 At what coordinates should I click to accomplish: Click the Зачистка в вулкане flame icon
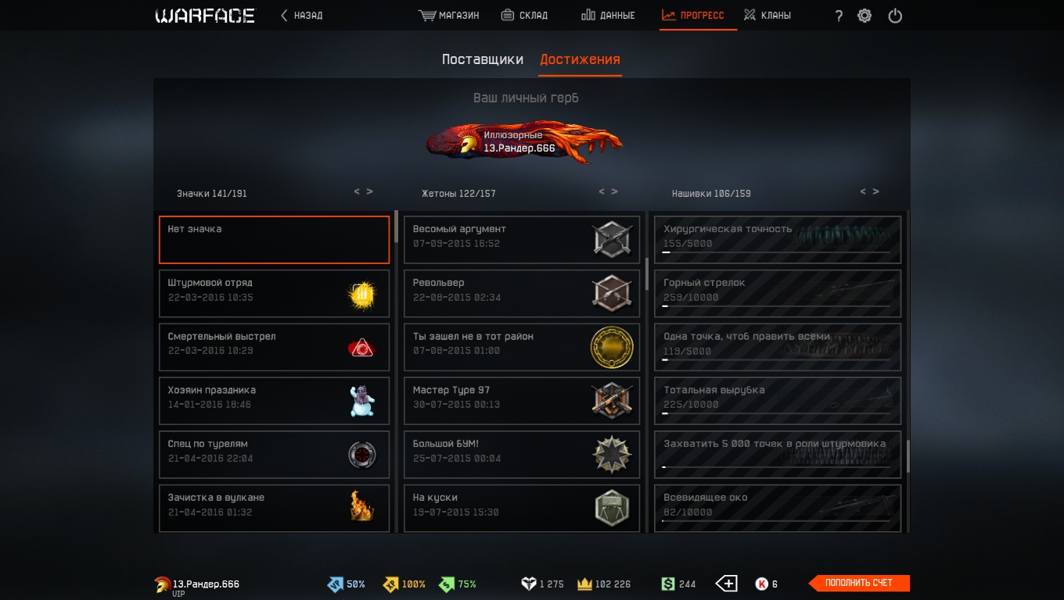361,506
